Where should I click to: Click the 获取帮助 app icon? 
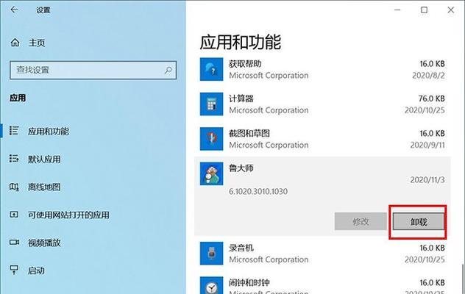tap(211, 69)
